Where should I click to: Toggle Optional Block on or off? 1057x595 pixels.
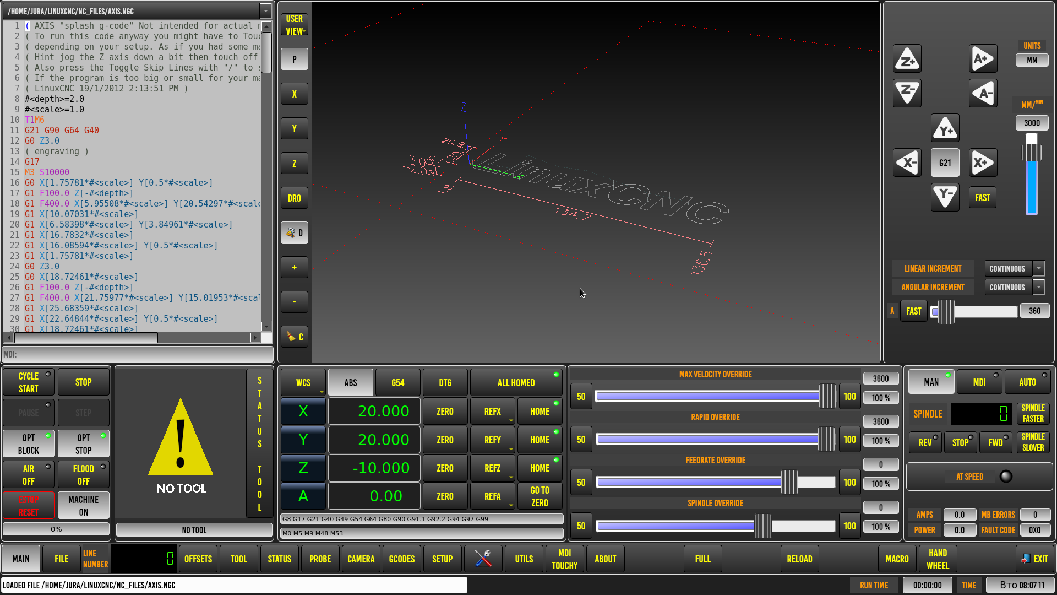(29, 443)
